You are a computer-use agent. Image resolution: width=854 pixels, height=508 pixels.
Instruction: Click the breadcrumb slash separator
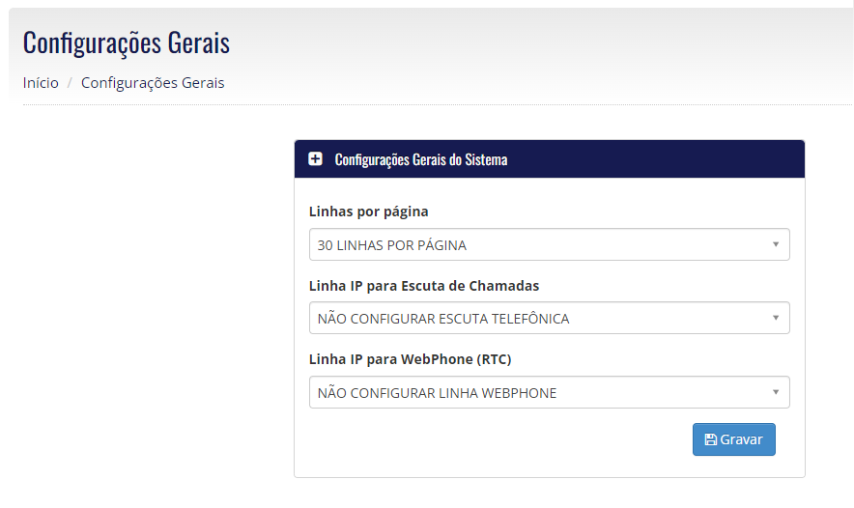coord(70,83)
